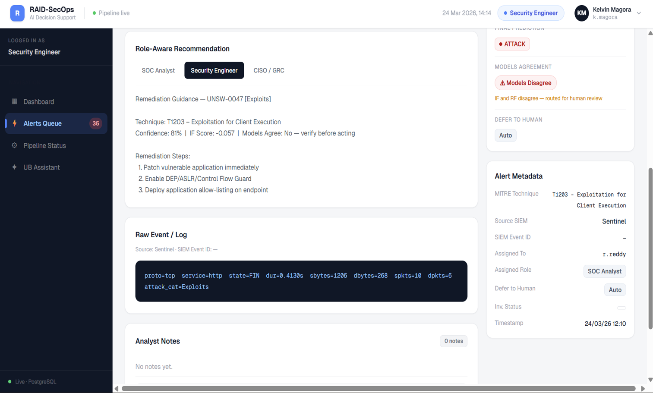Click the 35 alerts count badge
The height and width of the screenshot is (393, 653).
(96, 123)
